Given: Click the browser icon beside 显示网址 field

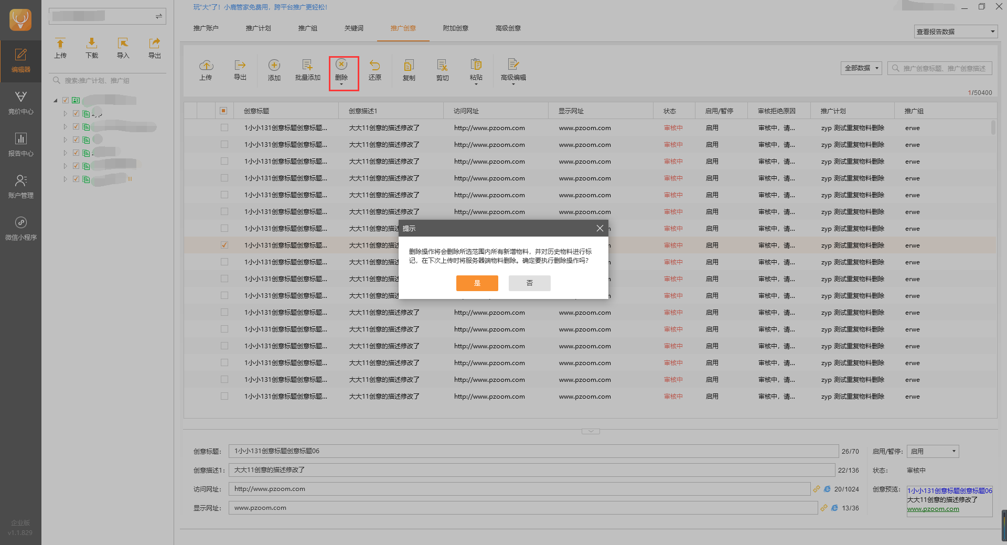Looking at the screenshot, I should 834,508.
